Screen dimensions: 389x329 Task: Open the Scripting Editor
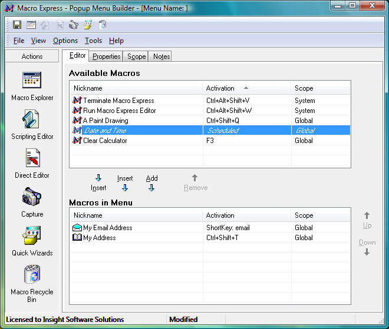[x=32, y=124]
